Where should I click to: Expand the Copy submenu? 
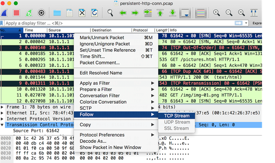tap(116, 125)
